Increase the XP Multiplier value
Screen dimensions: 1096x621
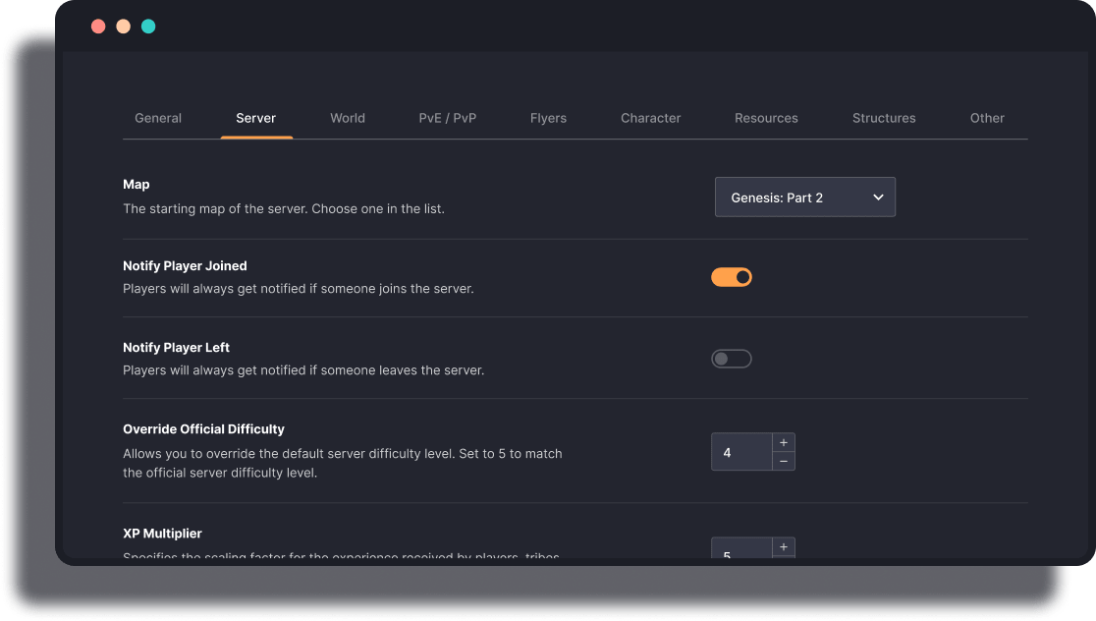coord(784,546)
